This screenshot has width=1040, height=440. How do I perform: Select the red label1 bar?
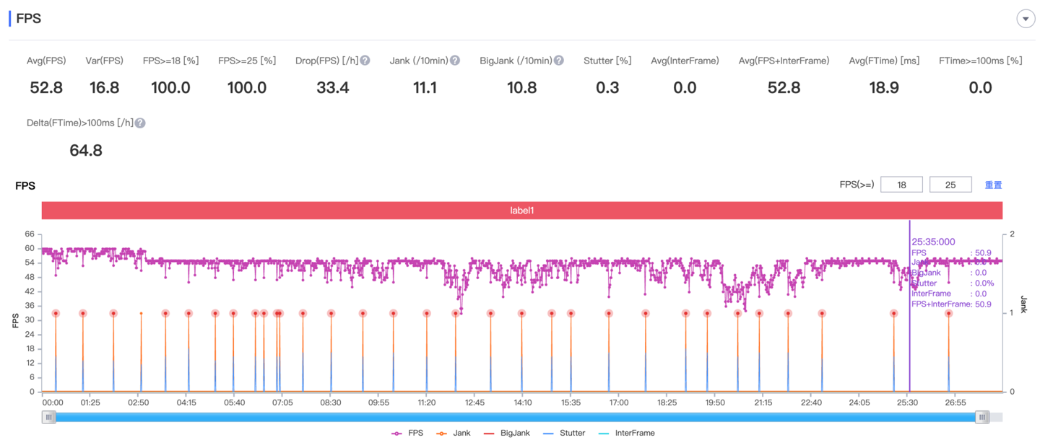[x=521, y=211]
